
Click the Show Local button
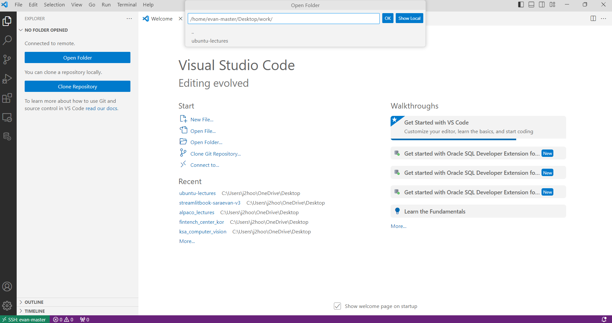[x=409, y=18]
